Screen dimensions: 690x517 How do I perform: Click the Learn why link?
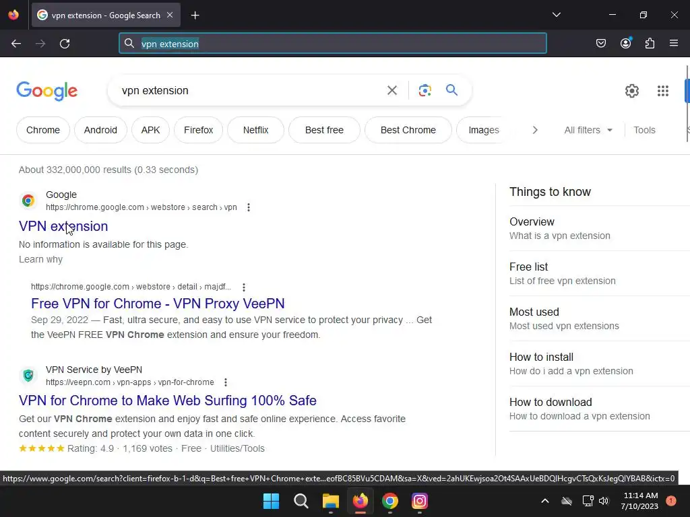tap(41, 259)
